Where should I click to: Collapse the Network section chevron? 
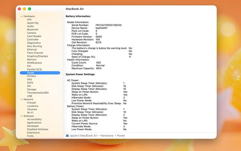coord(22,100)
